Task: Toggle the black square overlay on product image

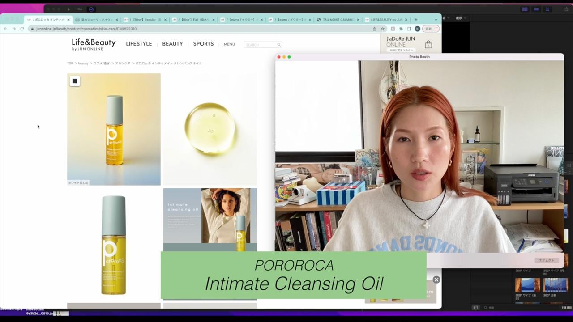Action: coord(75,81)
